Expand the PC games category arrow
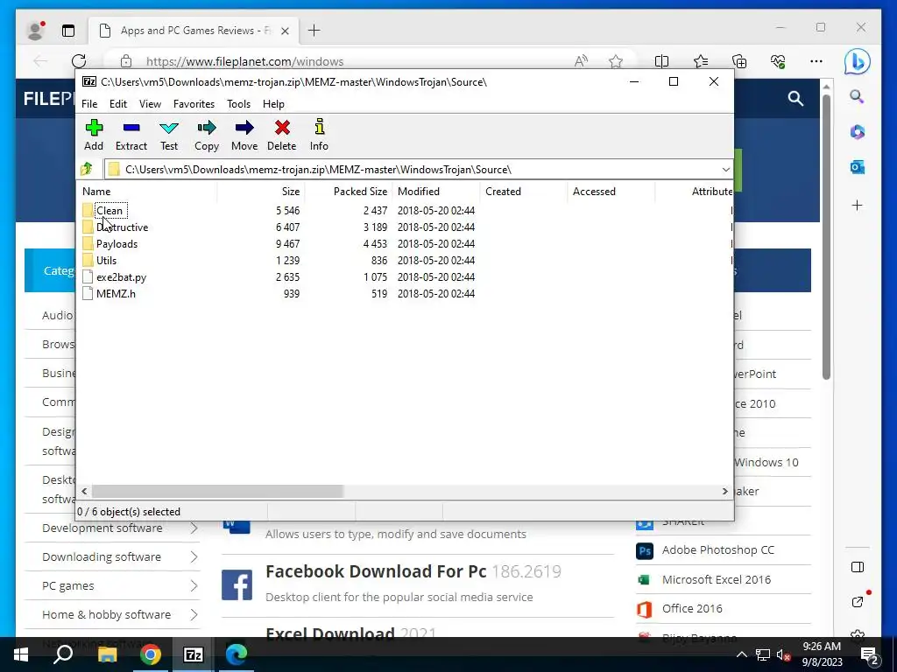The image size is (897, 672). coord(194,585)
